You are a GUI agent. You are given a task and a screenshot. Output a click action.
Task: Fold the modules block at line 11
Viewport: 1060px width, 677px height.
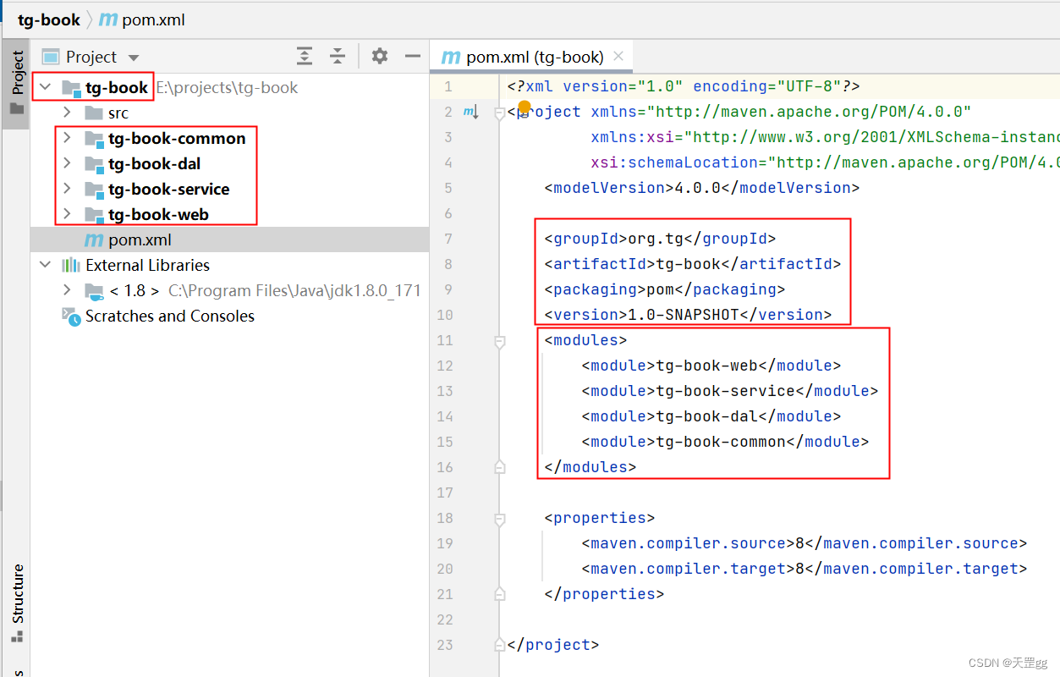pyautogui.click(x=499, y=341)
